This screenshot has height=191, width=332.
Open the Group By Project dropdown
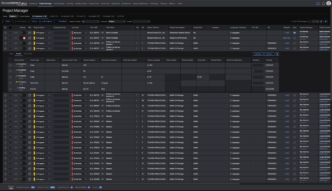pyautogui.click(x=117, y=21)
